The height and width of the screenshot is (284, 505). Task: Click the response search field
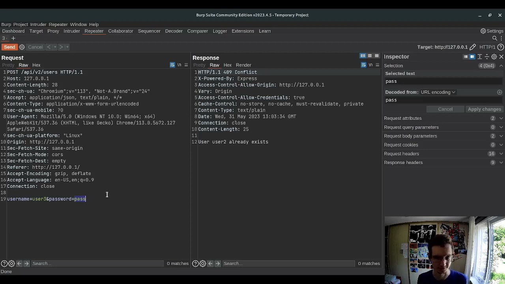tap(288, 263)
